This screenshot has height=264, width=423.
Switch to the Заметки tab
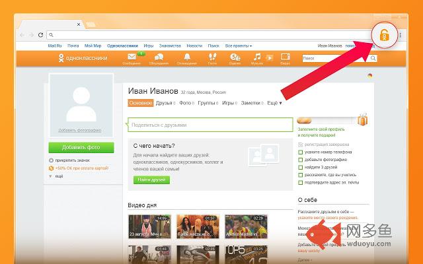tap(252, 103)
